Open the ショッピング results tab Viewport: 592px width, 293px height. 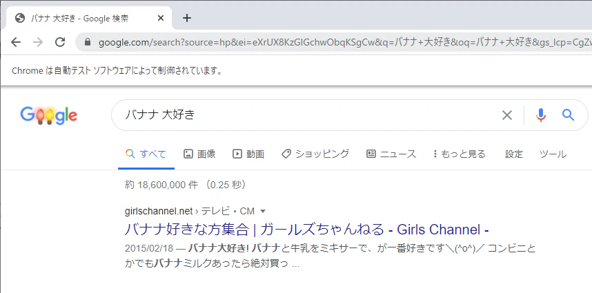(315, 154)
